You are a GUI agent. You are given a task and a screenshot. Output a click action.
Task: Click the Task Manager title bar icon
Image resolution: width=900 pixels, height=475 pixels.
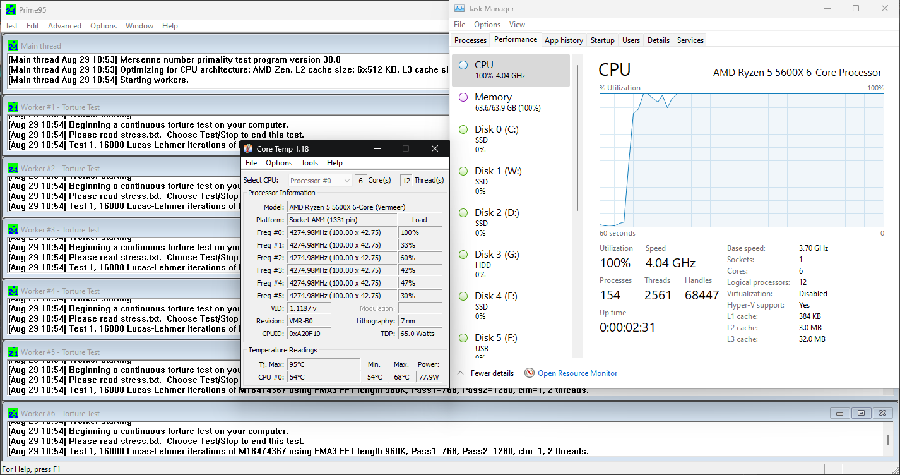pyautogui.click(x=459, y=9)
